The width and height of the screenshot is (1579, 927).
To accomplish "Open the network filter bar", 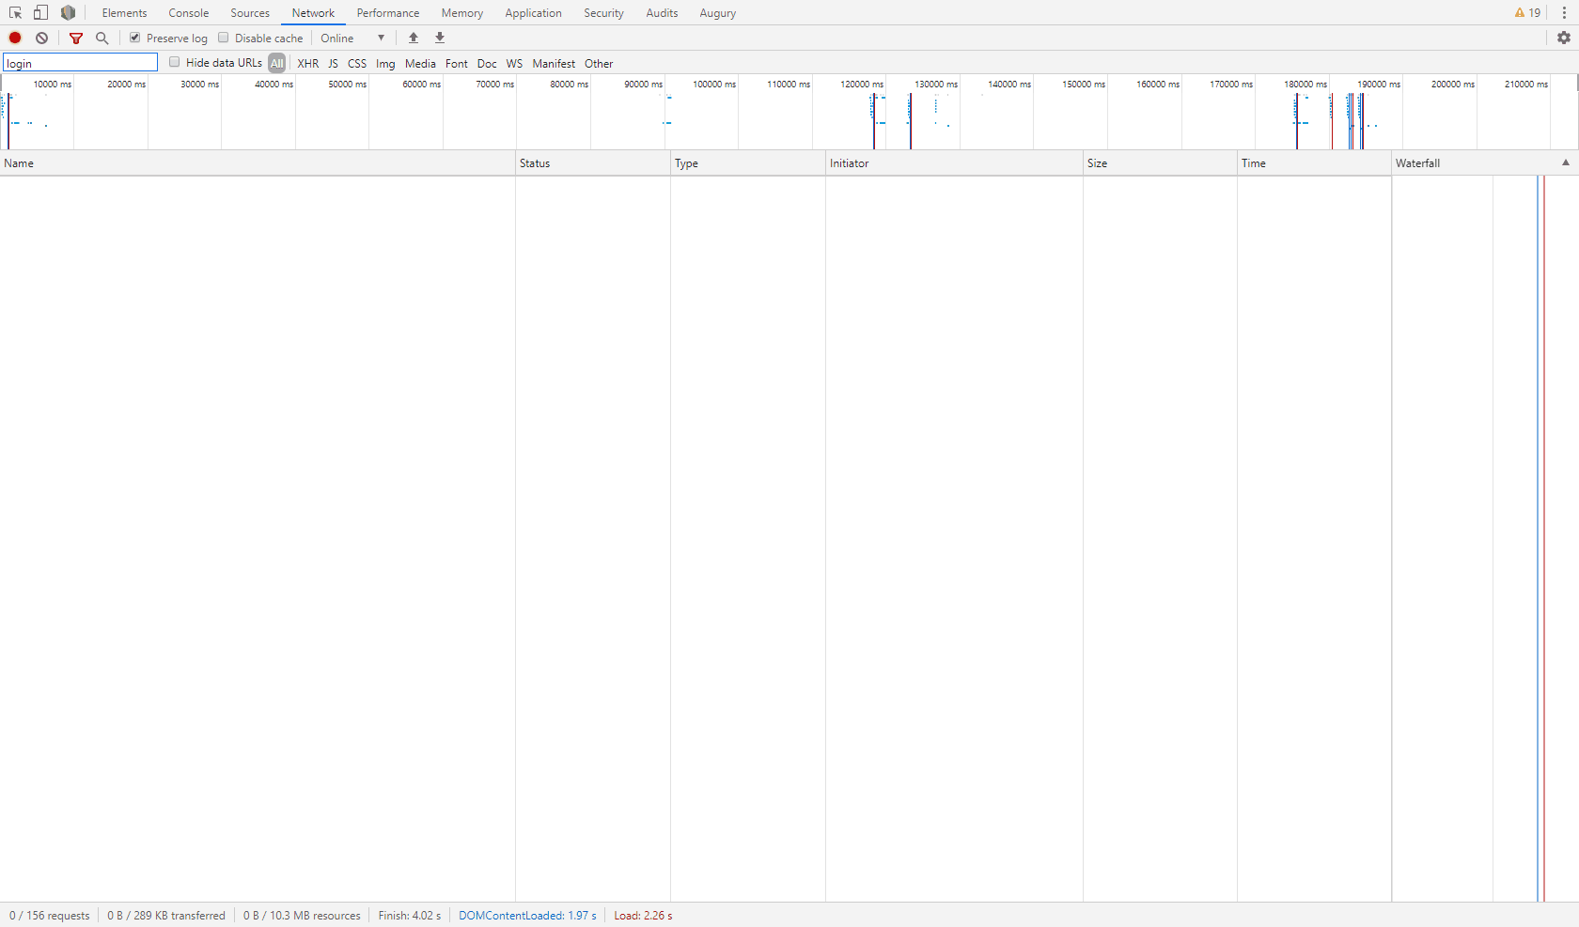I will [x=76, y=38].
